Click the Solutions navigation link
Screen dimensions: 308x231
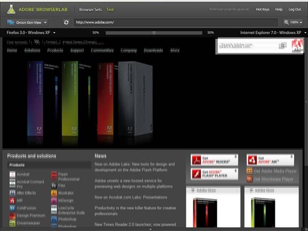point(32,50)
